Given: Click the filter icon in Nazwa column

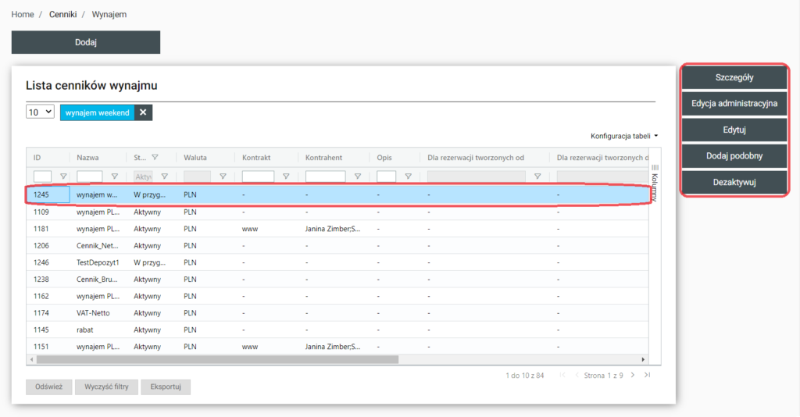Looking at the screenshot, I should tap(115, 176).
